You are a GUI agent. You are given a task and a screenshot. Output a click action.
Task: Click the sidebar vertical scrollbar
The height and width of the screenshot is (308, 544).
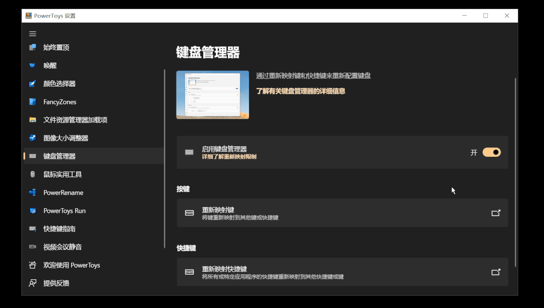(164, 158)
